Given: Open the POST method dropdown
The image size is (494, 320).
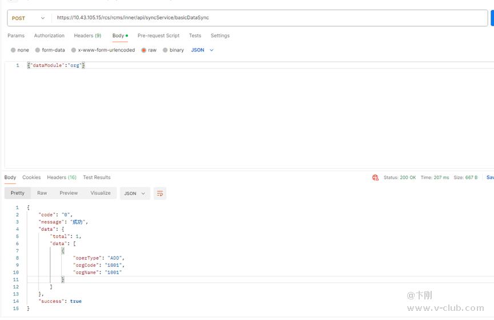Looking at the screenshot, I should [x=28, y=18].
